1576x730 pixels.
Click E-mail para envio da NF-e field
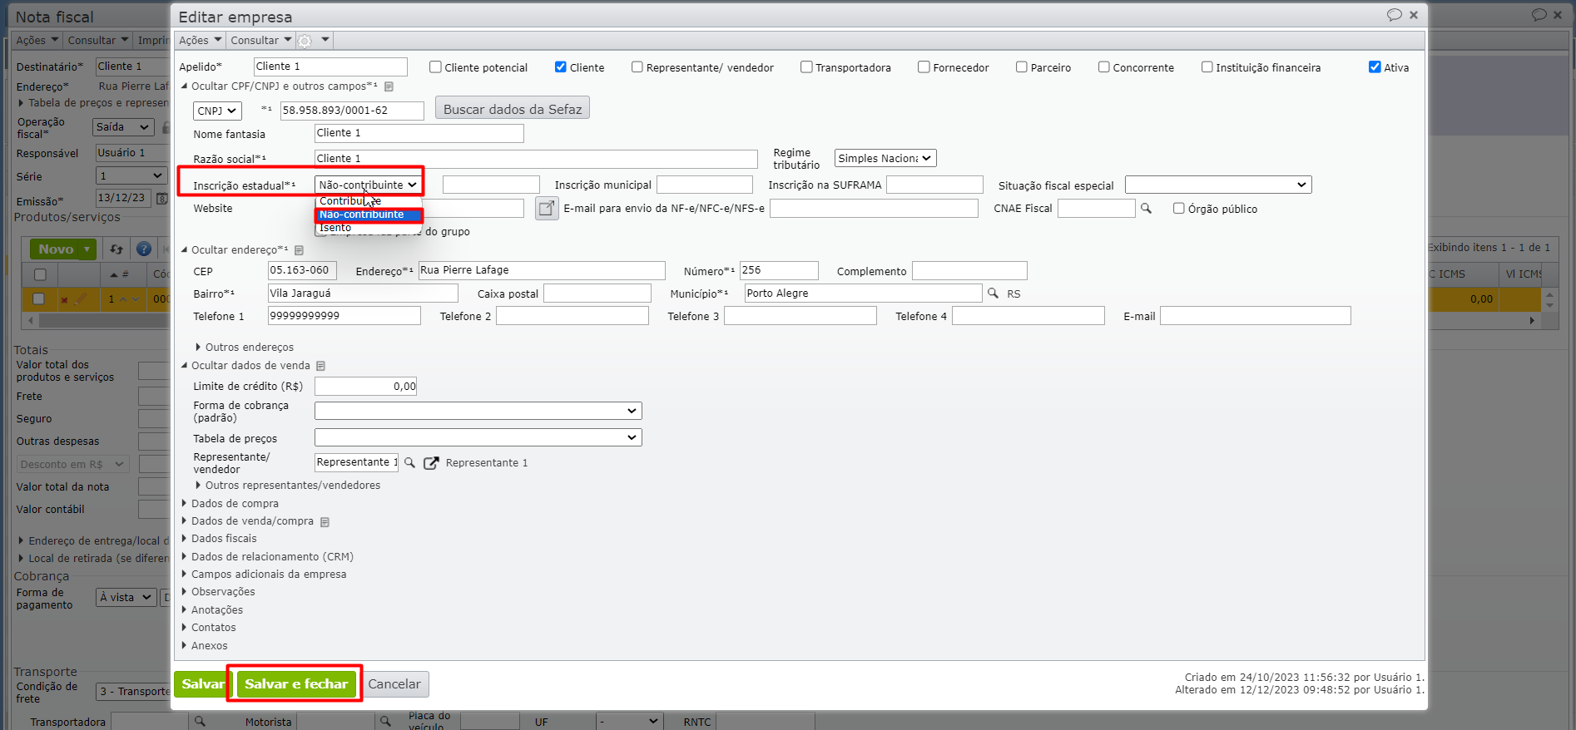874,209
